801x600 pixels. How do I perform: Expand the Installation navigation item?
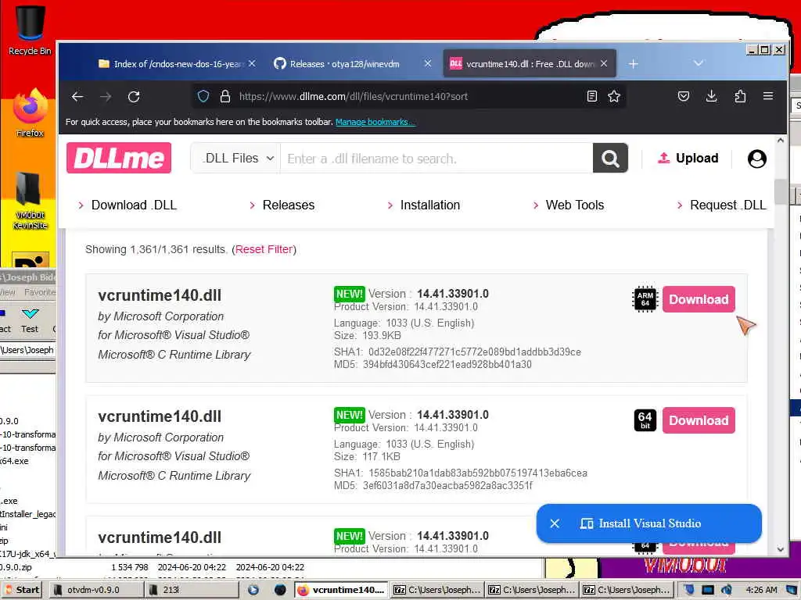click(x=423, y=205)
